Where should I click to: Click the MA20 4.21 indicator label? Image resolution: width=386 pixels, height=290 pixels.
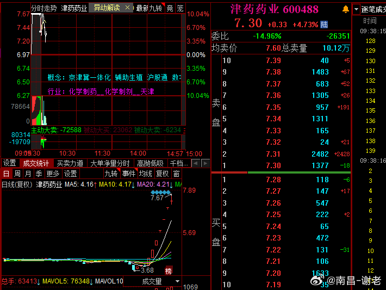[x=155, y=184]
